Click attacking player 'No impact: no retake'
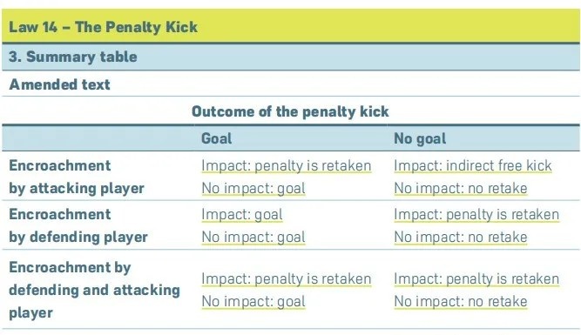Image resolution: width=581 pixels, height=335 pixels. coord(461,189)
